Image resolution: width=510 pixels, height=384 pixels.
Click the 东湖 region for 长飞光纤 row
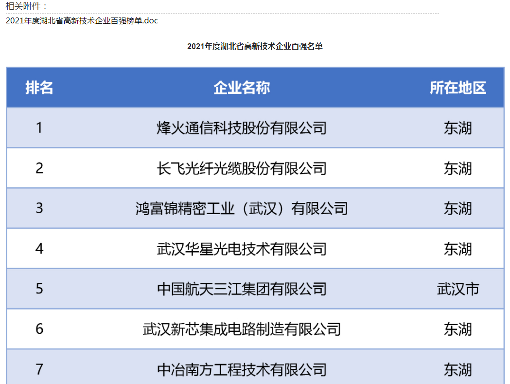tap(457, 168)
